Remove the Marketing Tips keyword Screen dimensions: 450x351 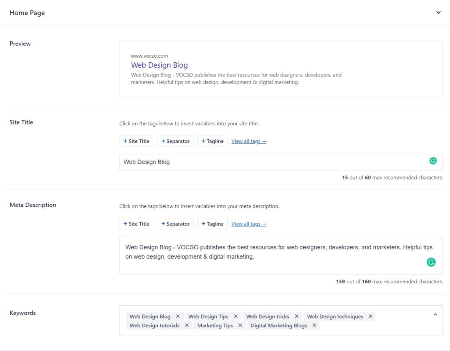240,325
